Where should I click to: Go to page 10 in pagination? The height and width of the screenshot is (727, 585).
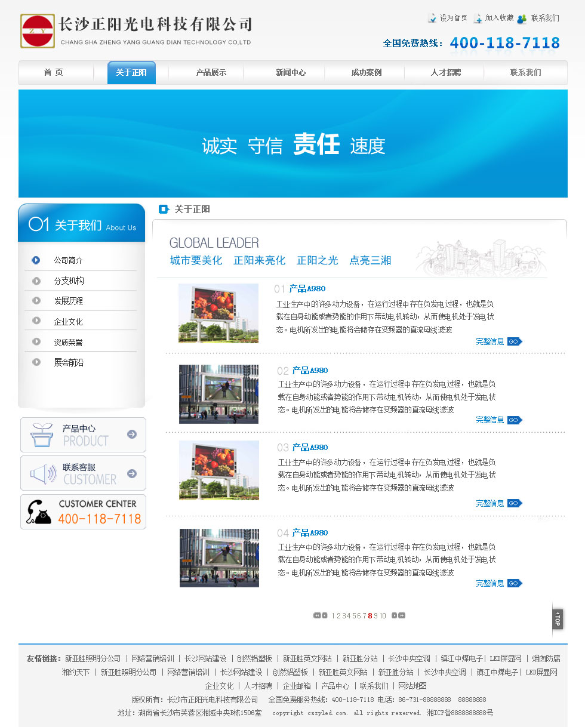click(382, 615)
